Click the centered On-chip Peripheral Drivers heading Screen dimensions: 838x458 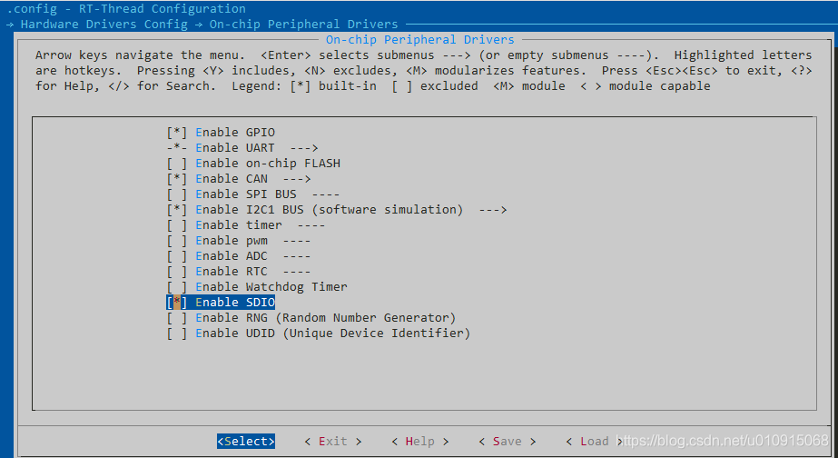(x=420, y=40)
